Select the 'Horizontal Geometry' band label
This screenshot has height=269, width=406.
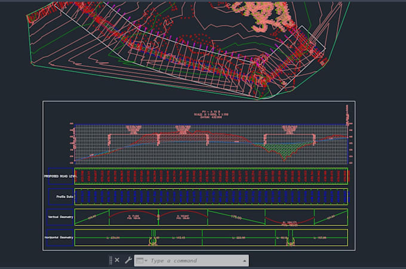[x=59, y=237]
